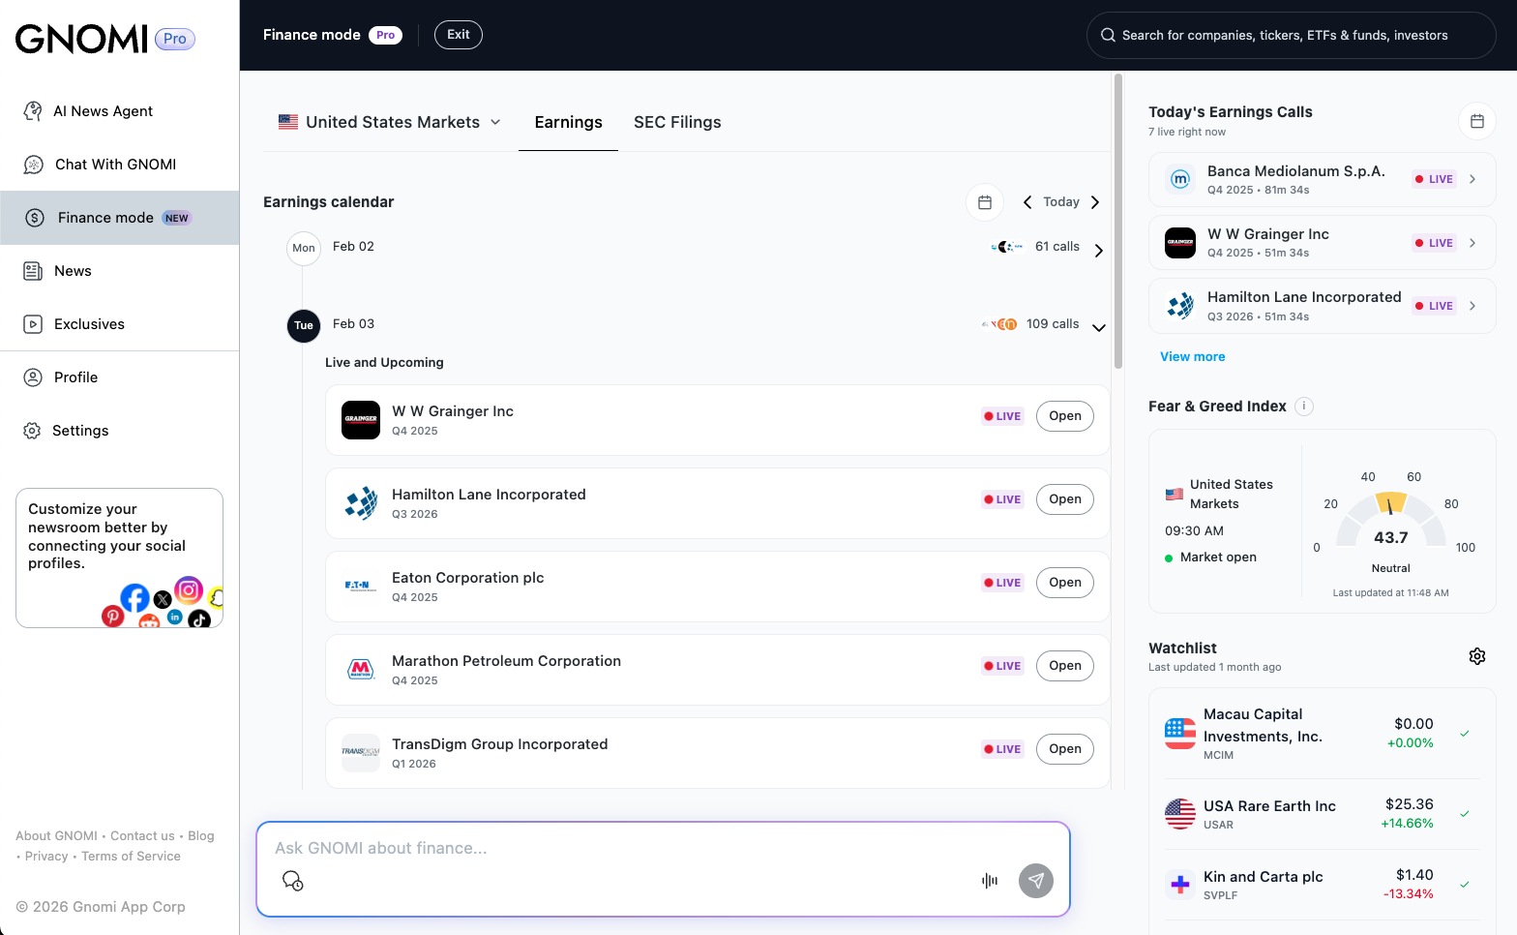
Task: Toggle USA Rare Earth watchlist checkmark
Action: pos(1464,814)
